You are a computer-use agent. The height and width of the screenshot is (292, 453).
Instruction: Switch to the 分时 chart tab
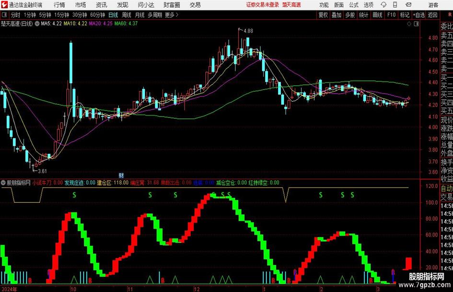(x=16, y=15)
